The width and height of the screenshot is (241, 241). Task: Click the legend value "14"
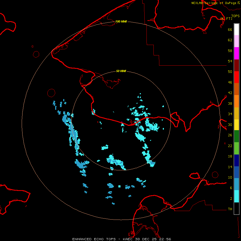(230, 167)
